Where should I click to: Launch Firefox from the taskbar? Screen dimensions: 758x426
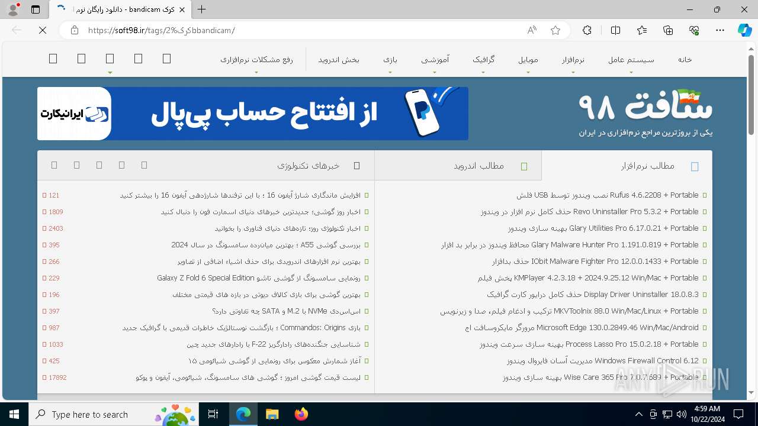(301, 414)
